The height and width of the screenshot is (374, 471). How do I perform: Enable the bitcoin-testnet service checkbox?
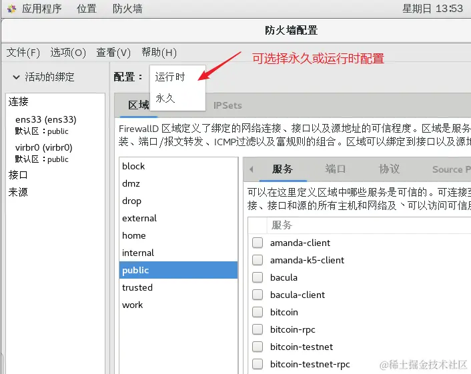tap(258, 347)
